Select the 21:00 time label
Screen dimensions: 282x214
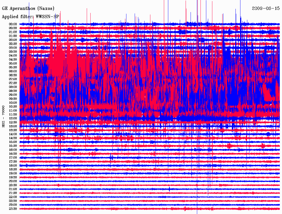[x=13, y=189]
